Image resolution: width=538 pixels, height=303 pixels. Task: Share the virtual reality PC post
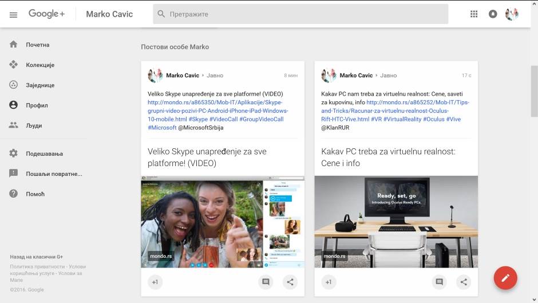(x=464, y=282)
